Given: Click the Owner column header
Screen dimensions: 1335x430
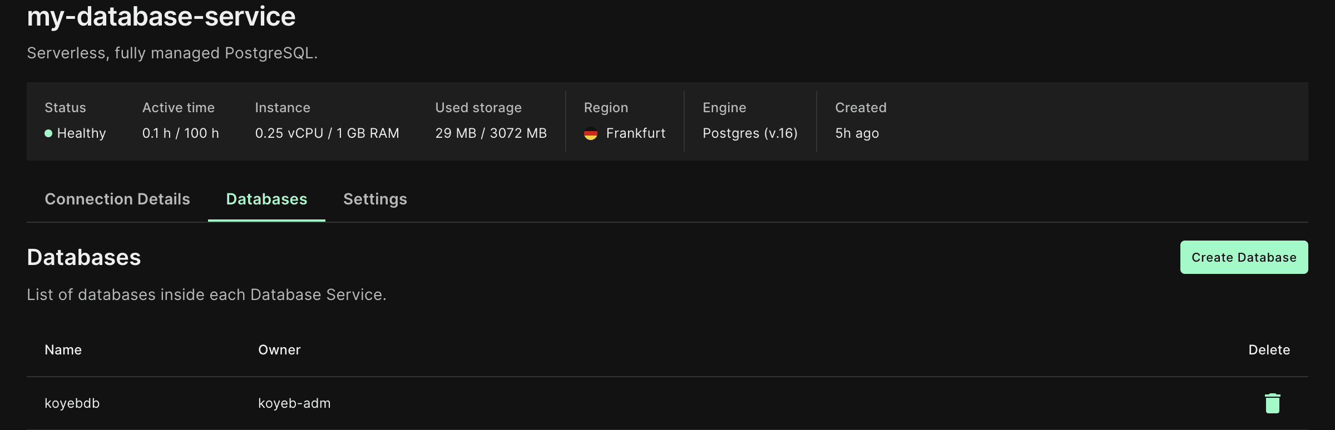Looking at the screenshot, I should coord(279,350).
